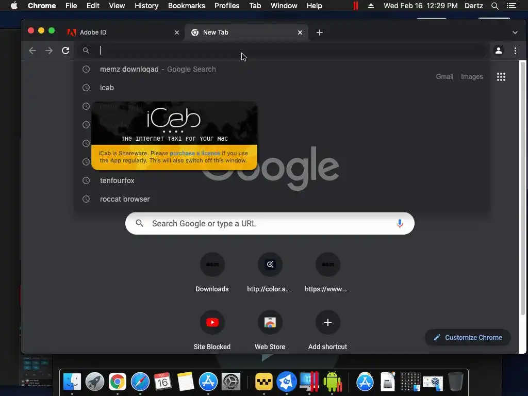Select the memz downloqad suggestion

pos(282,69)
